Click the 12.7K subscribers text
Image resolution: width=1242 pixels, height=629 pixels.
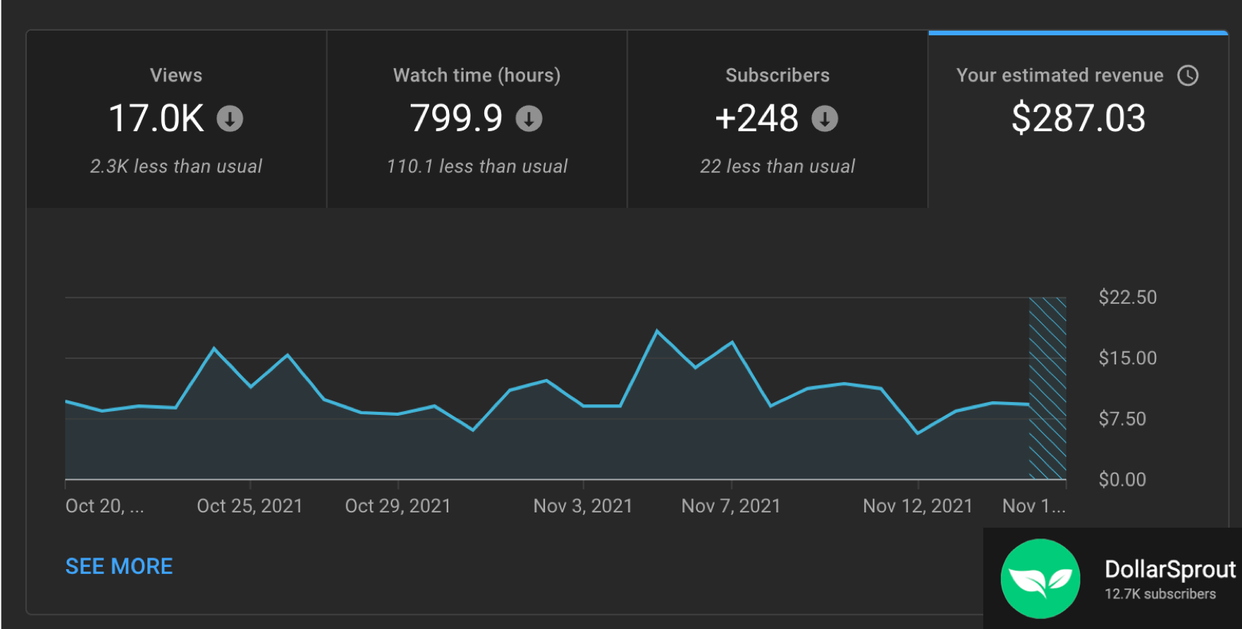(1160, 594)
